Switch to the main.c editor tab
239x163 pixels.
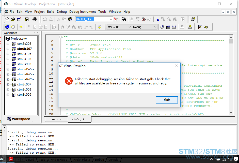(57, 119)
